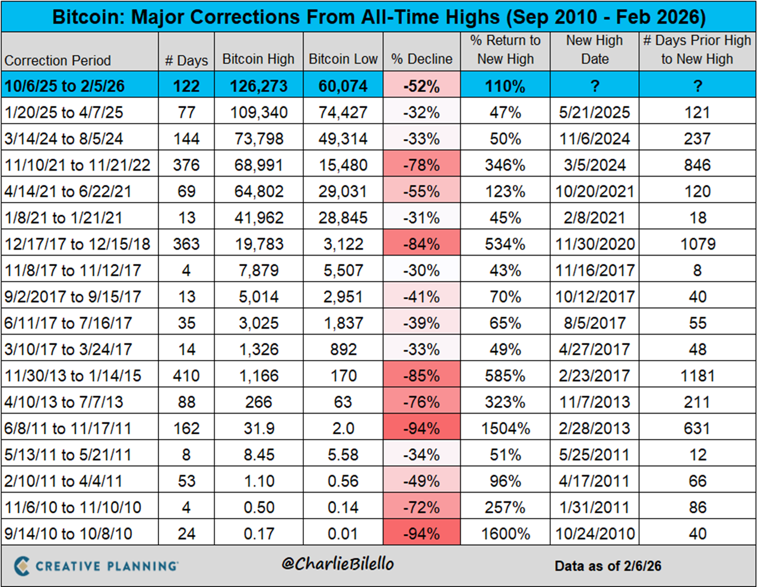The height and width of the screenshot is (587, 758).
Task: Click the -85% decline cell
Action: click(x=421, y=375)
